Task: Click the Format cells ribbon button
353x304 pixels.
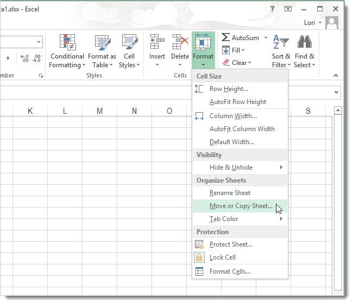Action: 203,50
